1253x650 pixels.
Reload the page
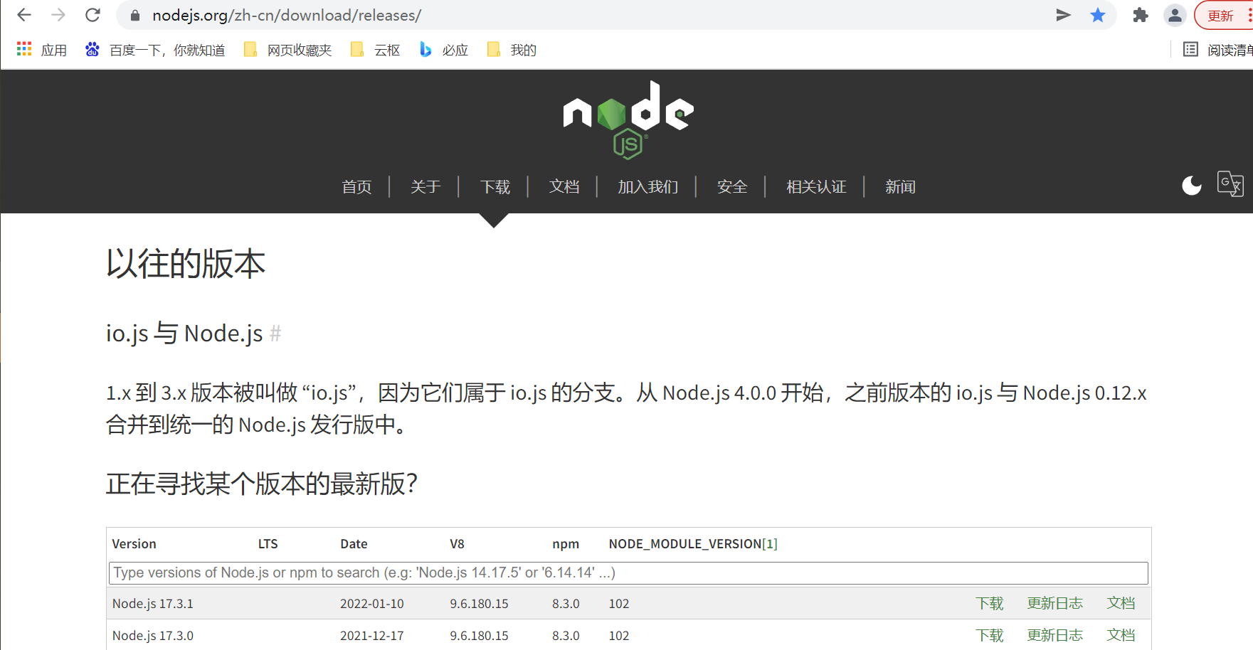coord(92,14)
